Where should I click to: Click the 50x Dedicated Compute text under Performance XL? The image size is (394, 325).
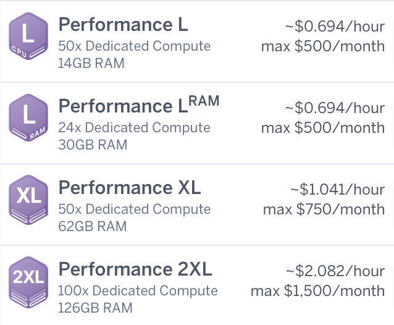coord(134,209)
